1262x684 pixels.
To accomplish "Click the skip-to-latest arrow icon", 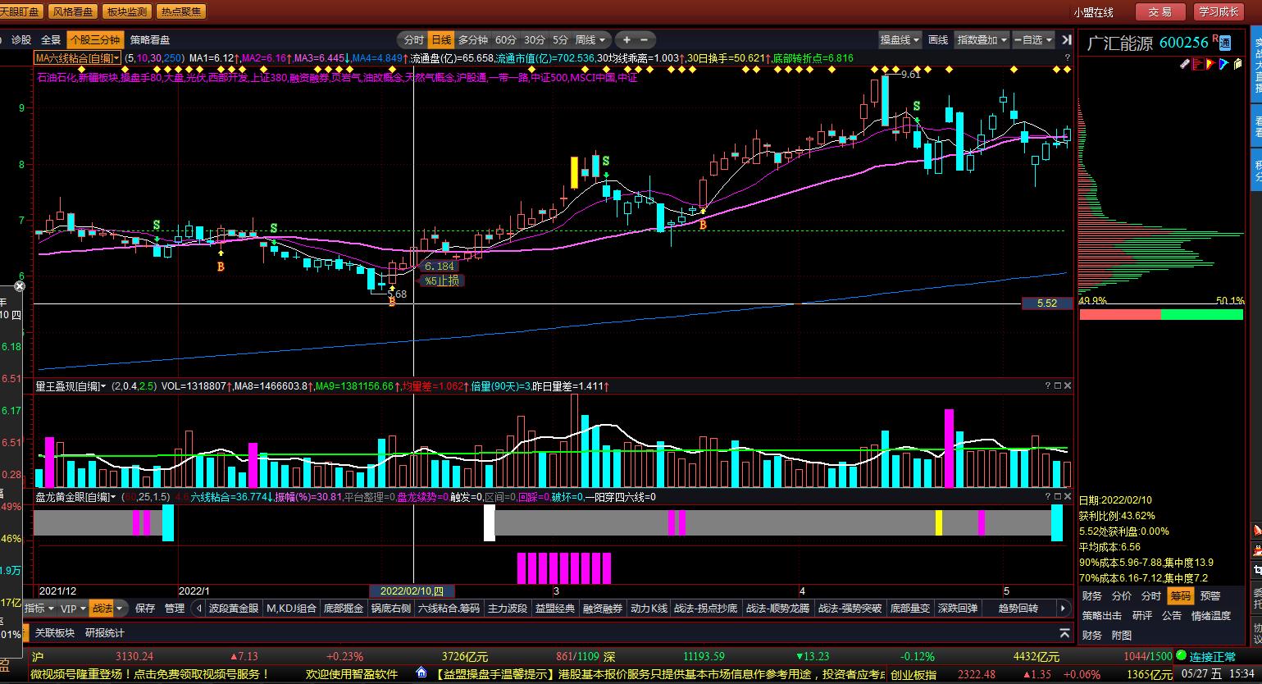I will [x=1065, y=39].
